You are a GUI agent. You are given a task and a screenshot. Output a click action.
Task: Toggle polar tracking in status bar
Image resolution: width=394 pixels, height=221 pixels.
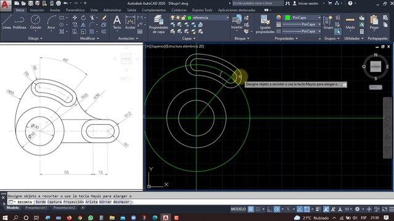pyautogui.click(x=276, y=209)
